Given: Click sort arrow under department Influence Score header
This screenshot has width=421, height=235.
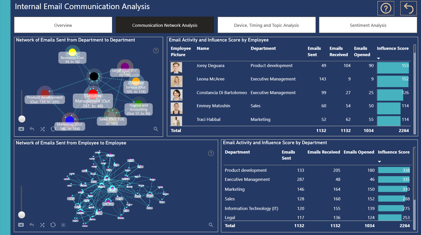Looking at the screenshot, I should tap(380, 162).
